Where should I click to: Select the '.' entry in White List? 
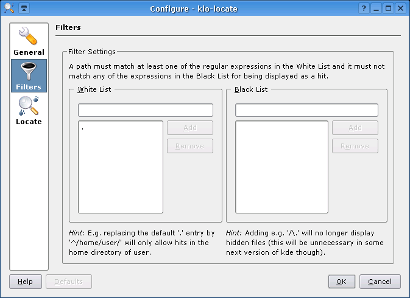coord(83,128)
